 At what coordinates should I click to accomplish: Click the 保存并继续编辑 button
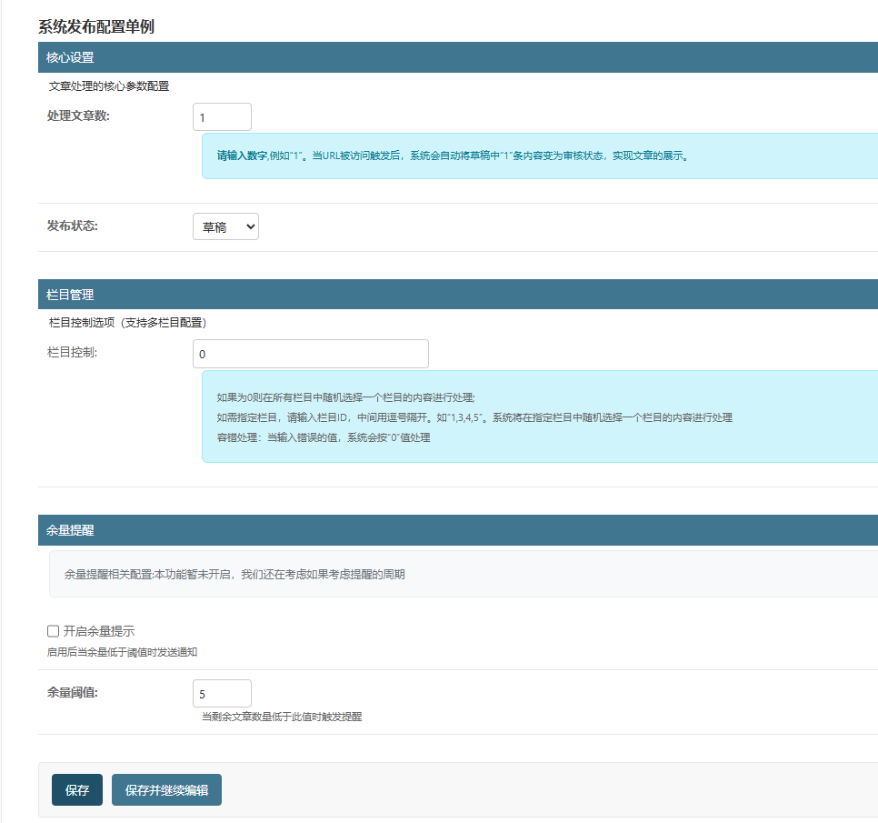(166, 790)
